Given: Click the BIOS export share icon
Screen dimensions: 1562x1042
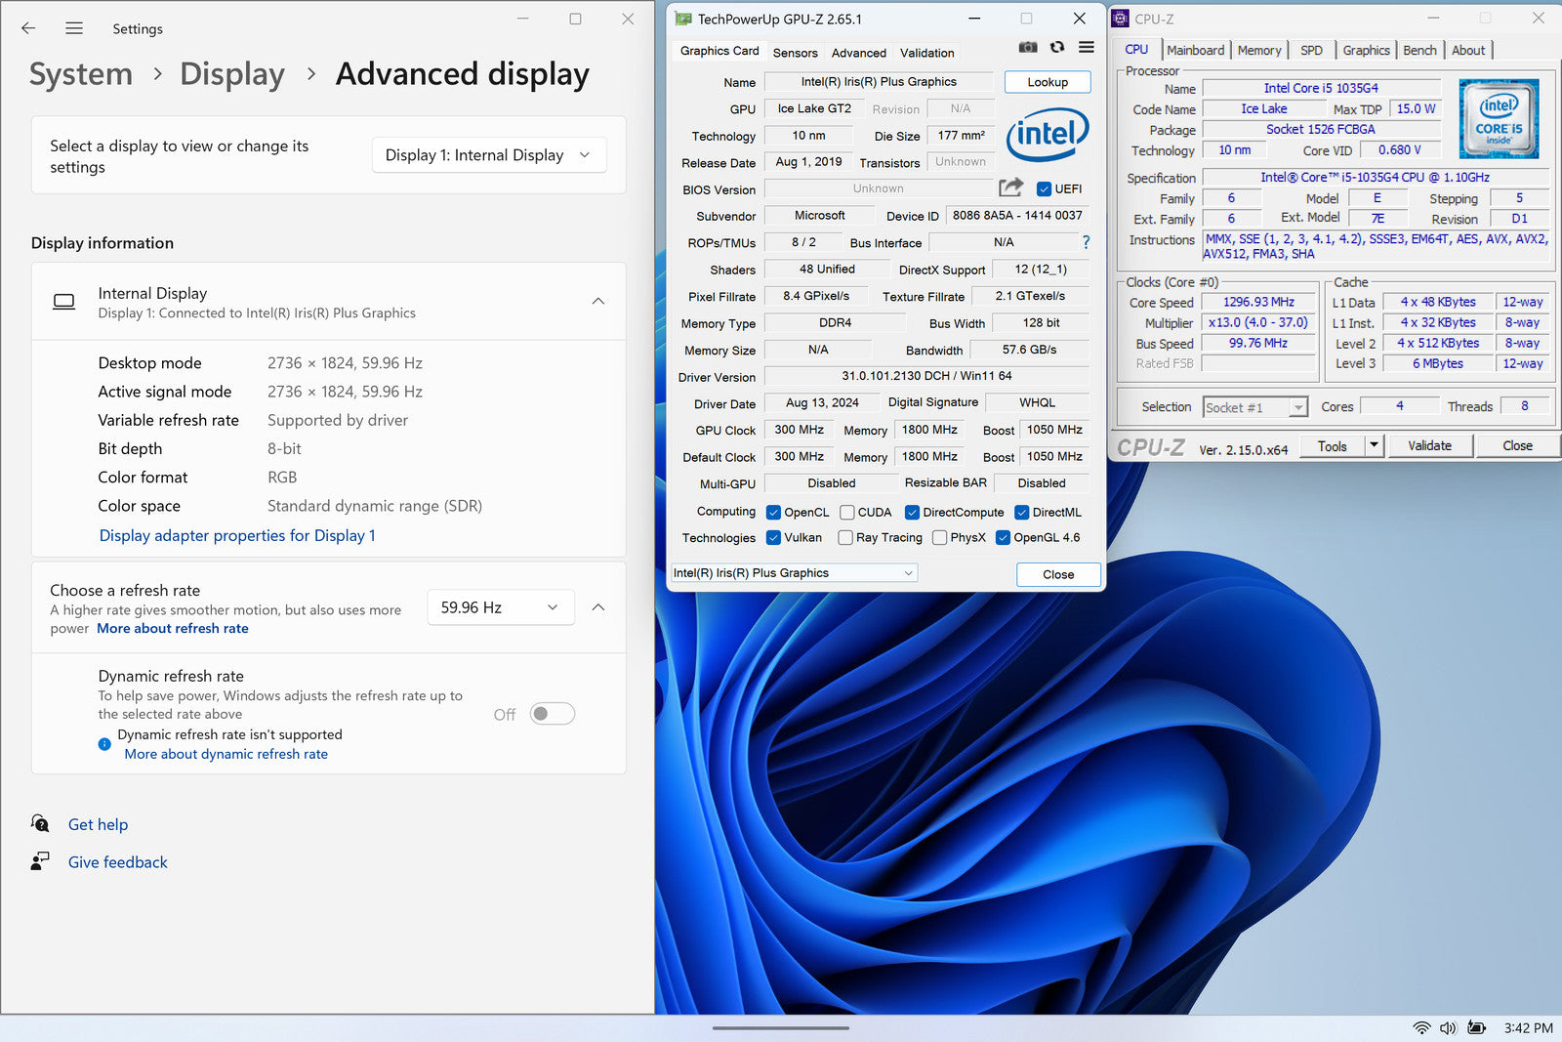Looking at the screenshot, I should (x=1011, y=188).
